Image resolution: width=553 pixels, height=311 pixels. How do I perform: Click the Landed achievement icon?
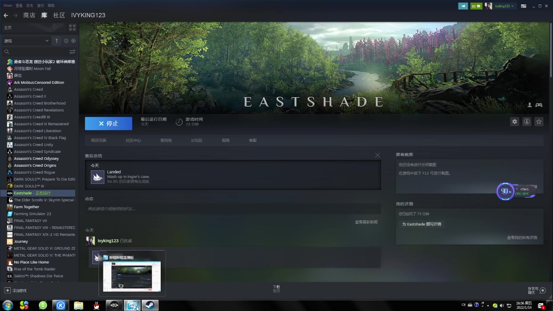click(x=98, y=177)
